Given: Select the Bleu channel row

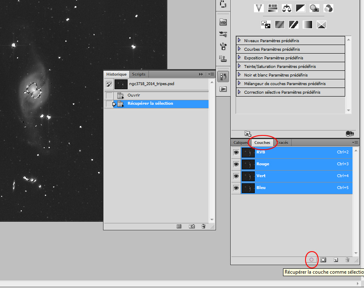Looking at the screenshot, I should click(x=297, y=188).
